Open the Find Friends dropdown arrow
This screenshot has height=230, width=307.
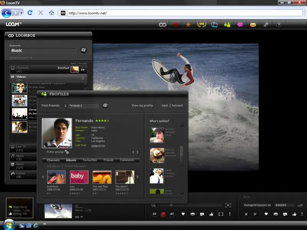tap(65, 106)
